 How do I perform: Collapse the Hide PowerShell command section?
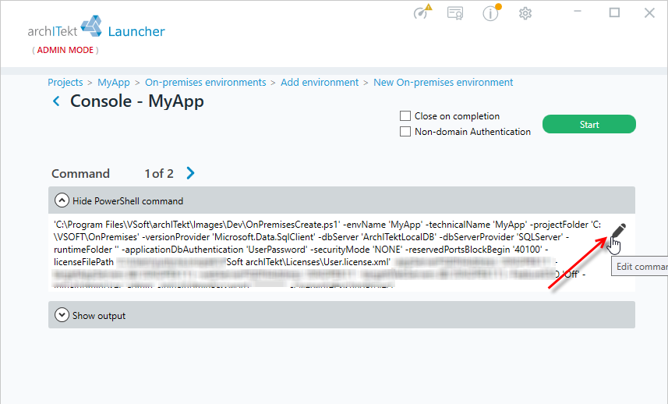click(341, 200)
